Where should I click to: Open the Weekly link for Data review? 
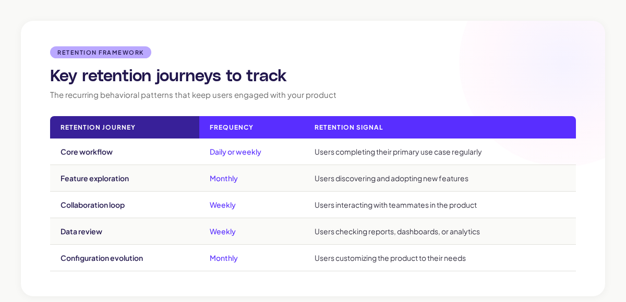click(x=222, y=231)
